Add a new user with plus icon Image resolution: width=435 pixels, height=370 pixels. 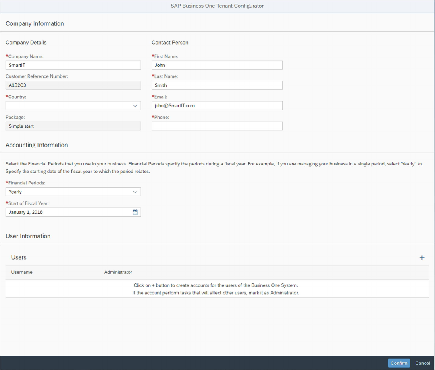click(422, 258)
